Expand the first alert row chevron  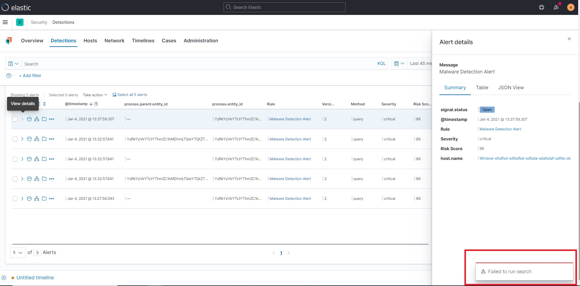pos(22,119)
